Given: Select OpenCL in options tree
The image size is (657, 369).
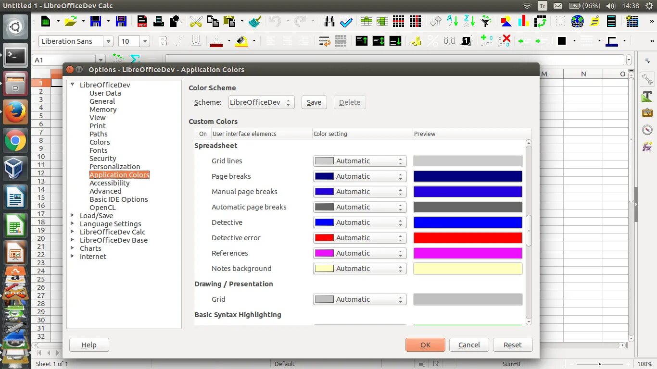Looking at the screenshot, I should point(102,208).
